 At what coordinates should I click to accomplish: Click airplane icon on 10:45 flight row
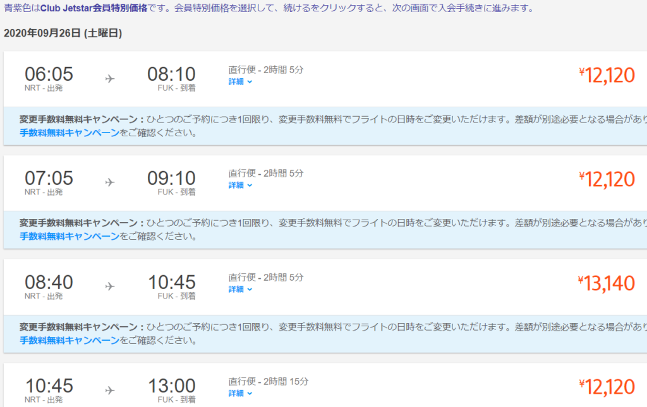[x=110, y=390]
